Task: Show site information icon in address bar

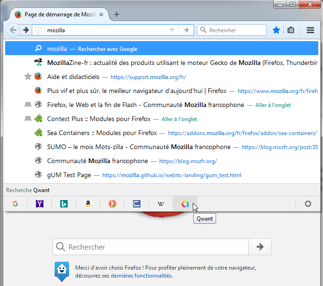Action: point(38,30)
